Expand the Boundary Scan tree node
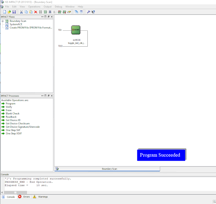This screenshot has height=204, width=216. point(2,21)
